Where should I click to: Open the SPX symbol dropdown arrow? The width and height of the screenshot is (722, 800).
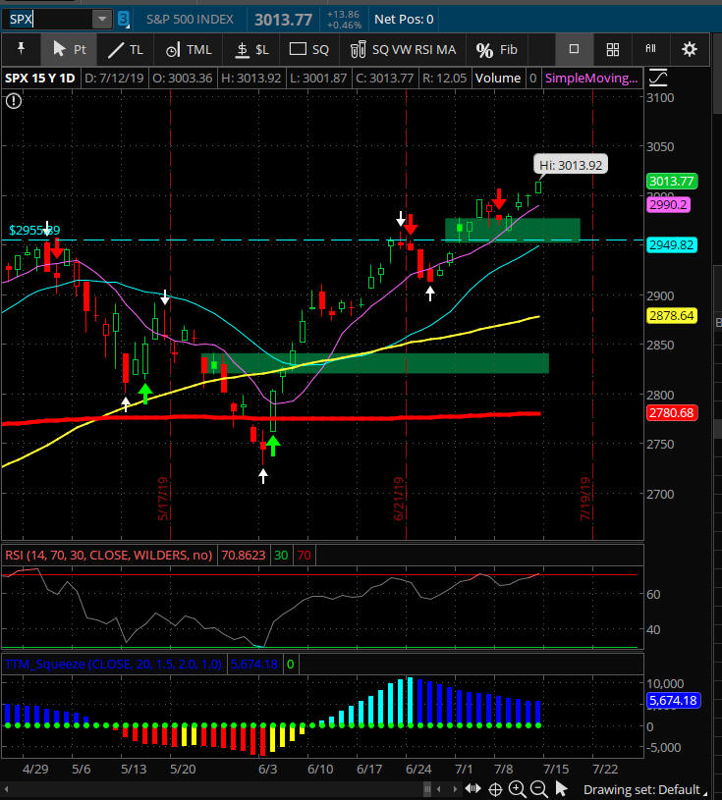point(102,19)
